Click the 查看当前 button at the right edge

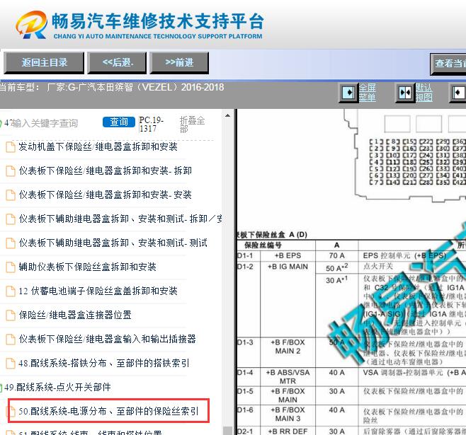[x=448, y=64]
